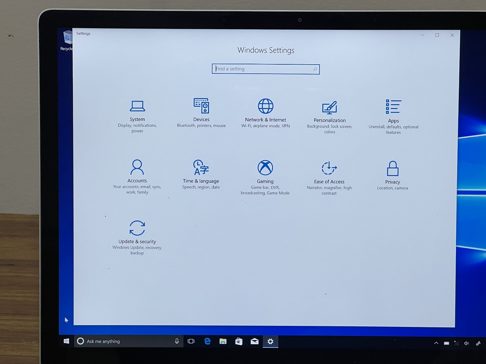The width and height of the screenshot is (486, 364).
Task: Open Accounts settings
Action: pyautogui.click(x=137, y=177)
